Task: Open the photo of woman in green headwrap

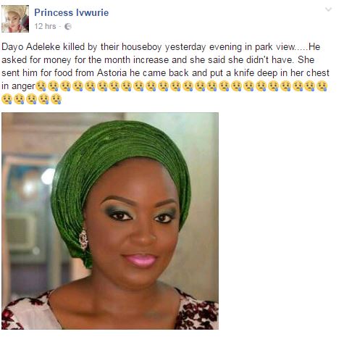Action: coord(110,221)
